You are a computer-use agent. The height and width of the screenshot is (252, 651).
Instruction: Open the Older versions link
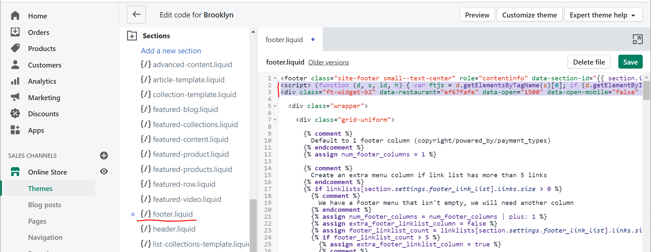pyautogui.click(x=328, y=63)
